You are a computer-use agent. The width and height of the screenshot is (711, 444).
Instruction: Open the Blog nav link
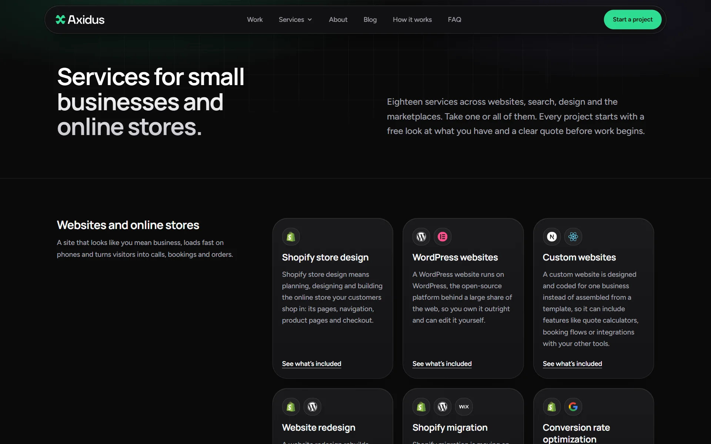tap(370, 20)
